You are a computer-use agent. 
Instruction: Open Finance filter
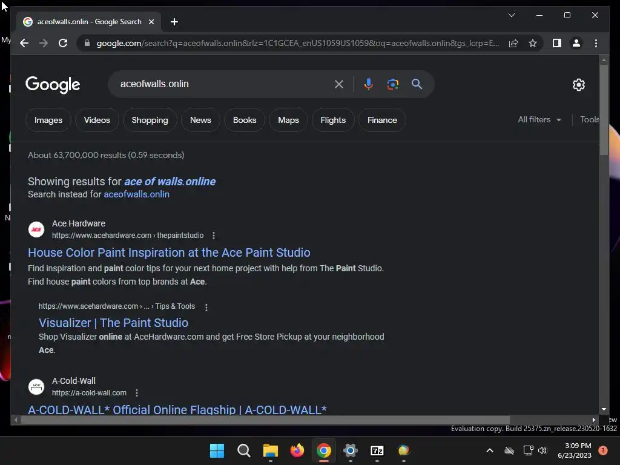[382, 120]
